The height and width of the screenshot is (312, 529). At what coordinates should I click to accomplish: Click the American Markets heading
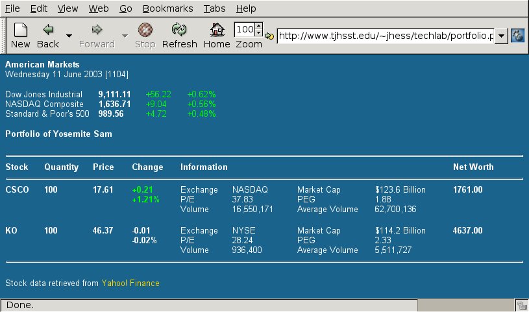pyautogui.click(x=42, y=64)
